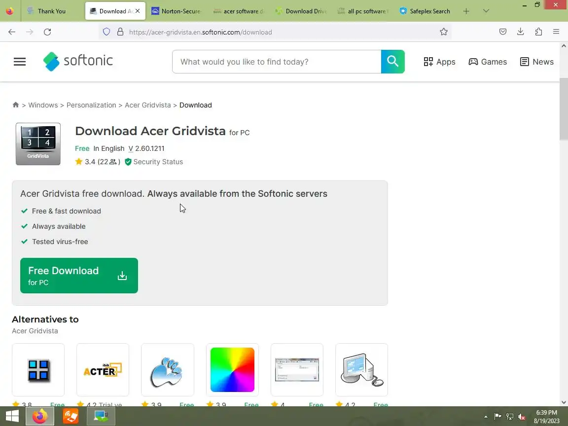Expand the list all tabs chevron

coord(486,11)
